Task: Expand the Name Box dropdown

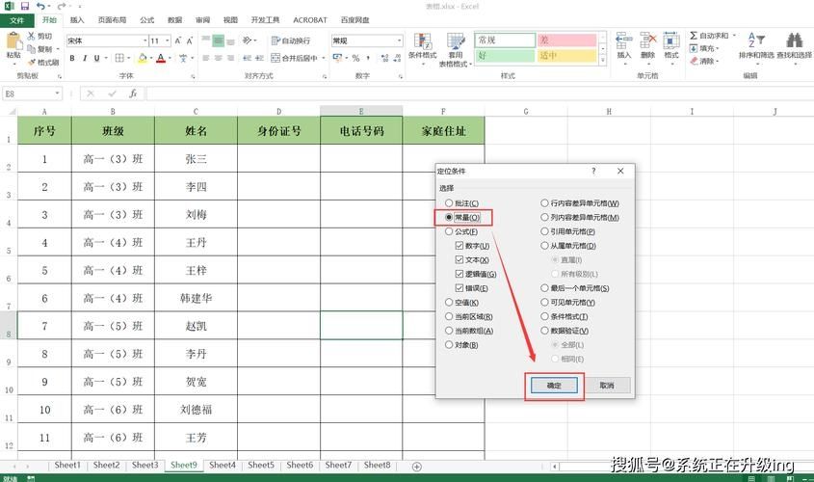Action: pyautogui.click(x=57, y=94)
